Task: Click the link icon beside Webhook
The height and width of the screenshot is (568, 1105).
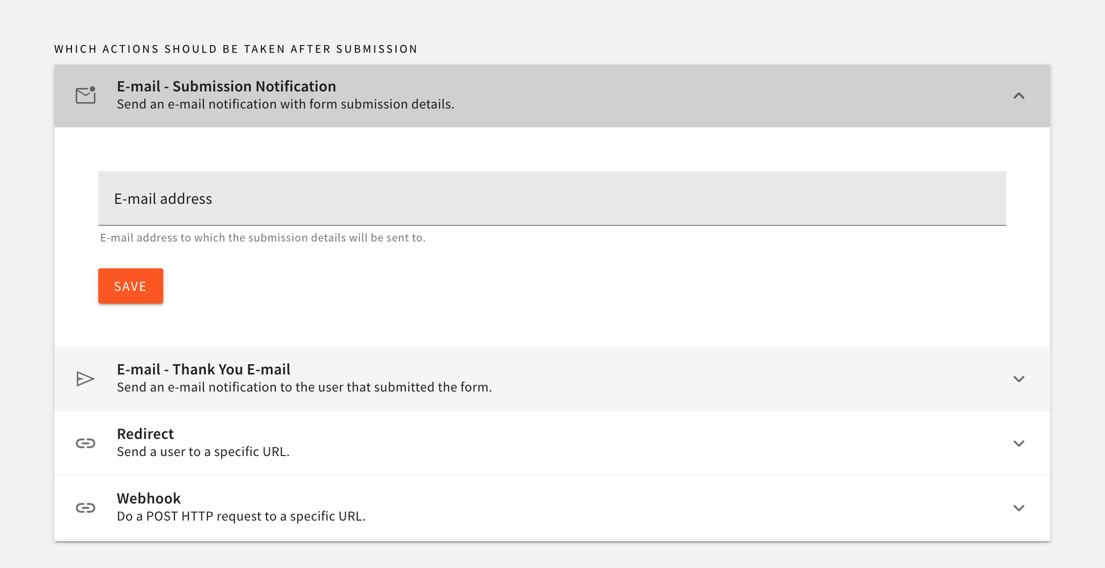Action: coord(86,508)
